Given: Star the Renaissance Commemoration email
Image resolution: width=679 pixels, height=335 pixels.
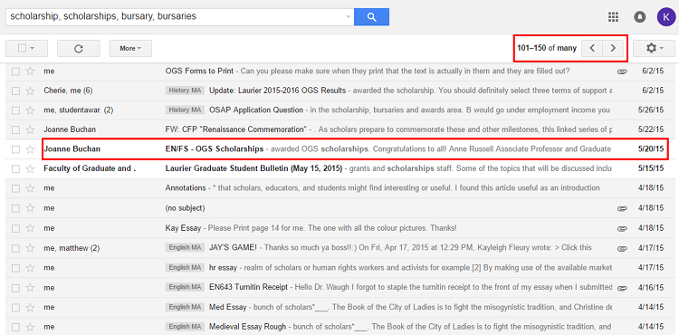Looking at the screenshot, I should 30,129.
